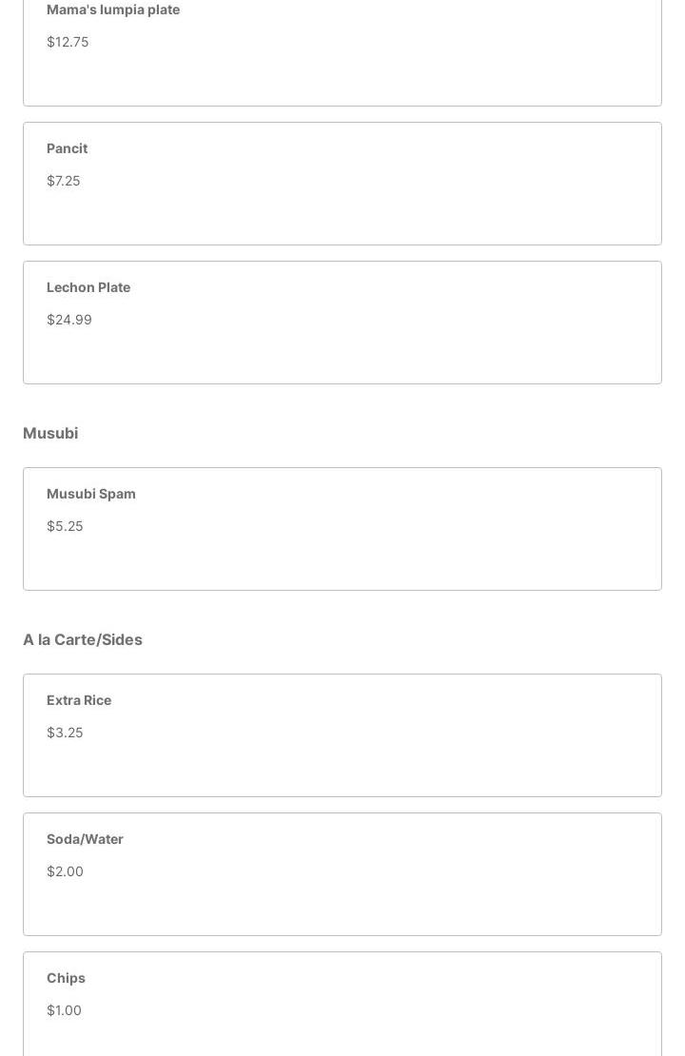Select the Soda/Water item card
Image resolution: width=685 pixels, height=1056 pixels.
click(x=342, y=874)
